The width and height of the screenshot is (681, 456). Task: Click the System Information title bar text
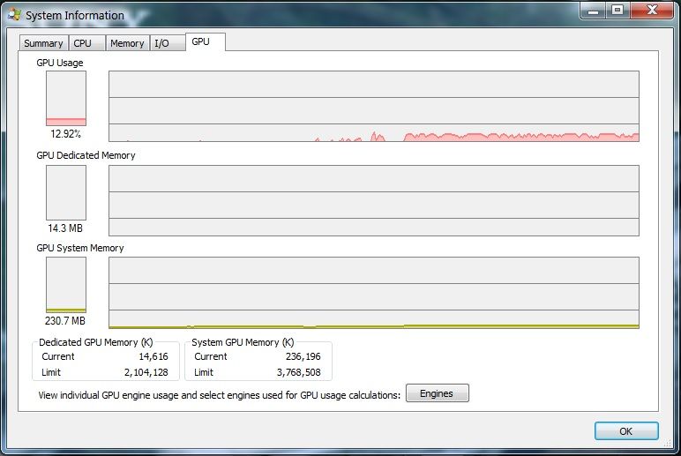75,16
